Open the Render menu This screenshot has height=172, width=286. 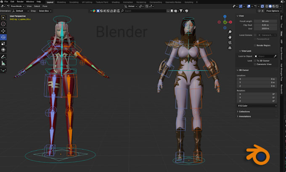pyautogui.click(x=20, y=2)
